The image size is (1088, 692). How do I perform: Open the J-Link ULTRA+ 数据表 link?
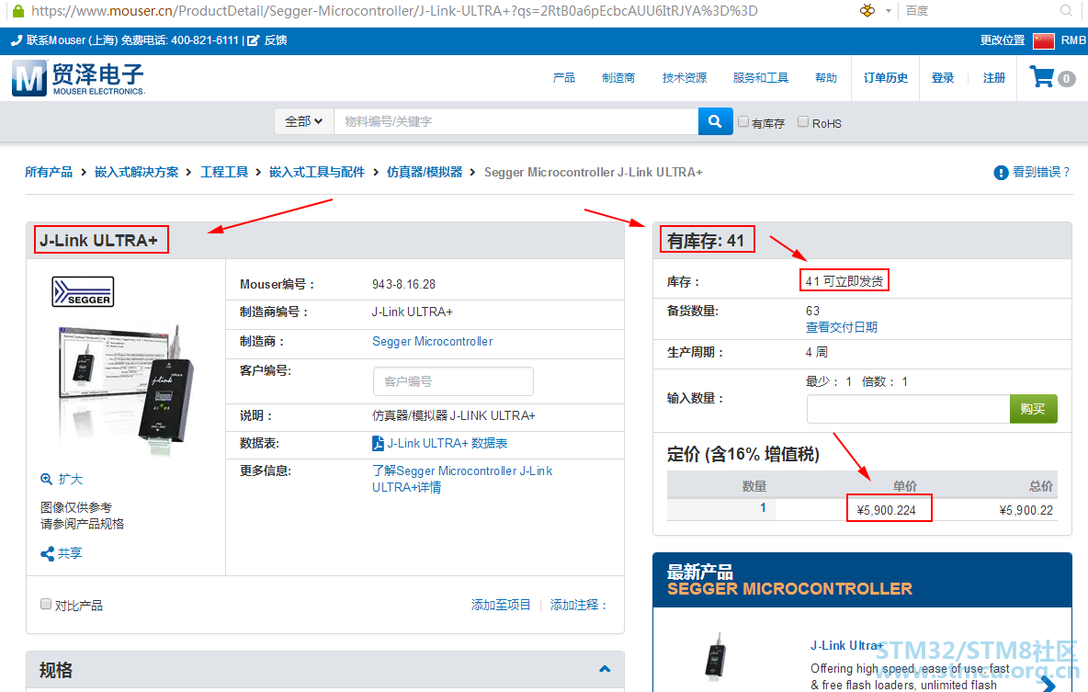click(447, 444)
